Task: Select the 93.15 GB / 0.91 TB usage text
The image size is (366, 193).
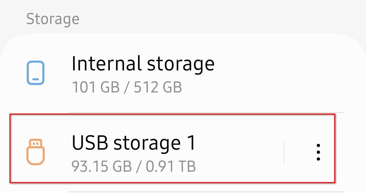Action: (134, 167)
